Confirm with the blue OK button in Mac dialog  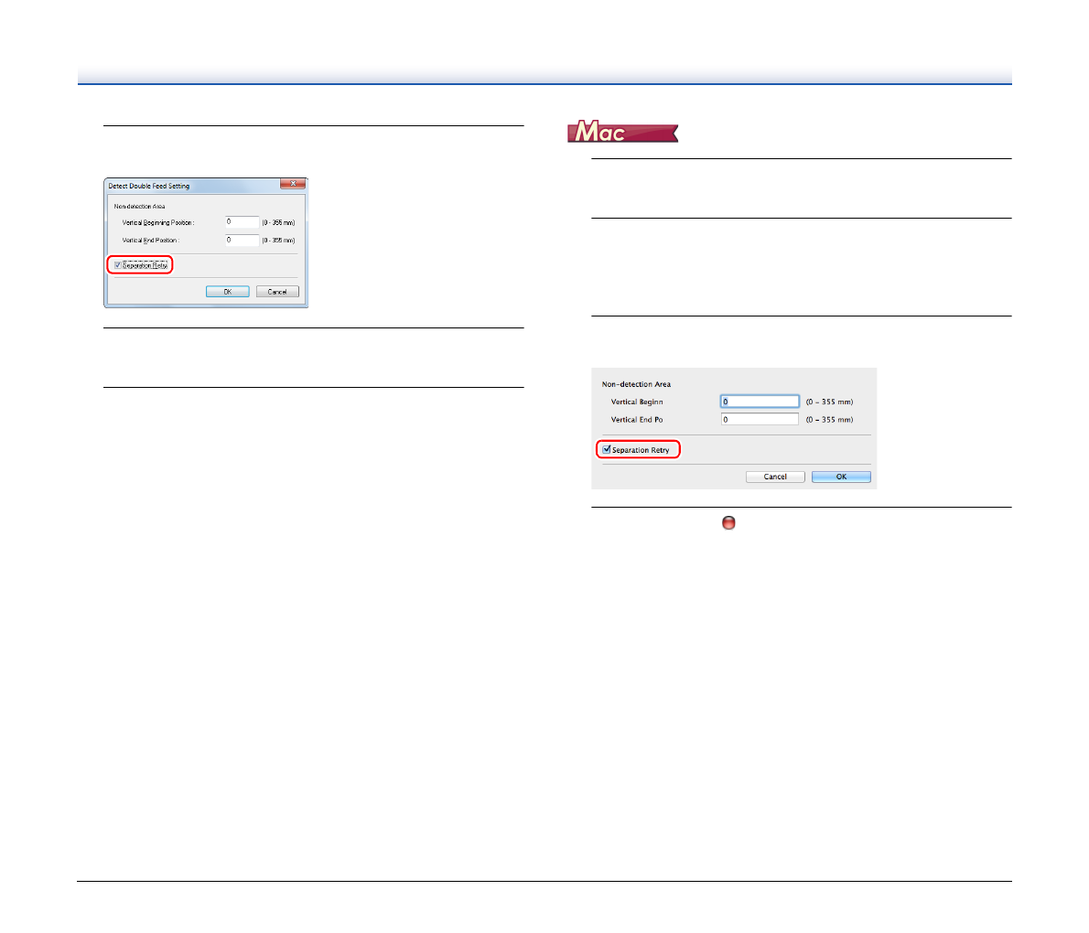tap(841, 477)
